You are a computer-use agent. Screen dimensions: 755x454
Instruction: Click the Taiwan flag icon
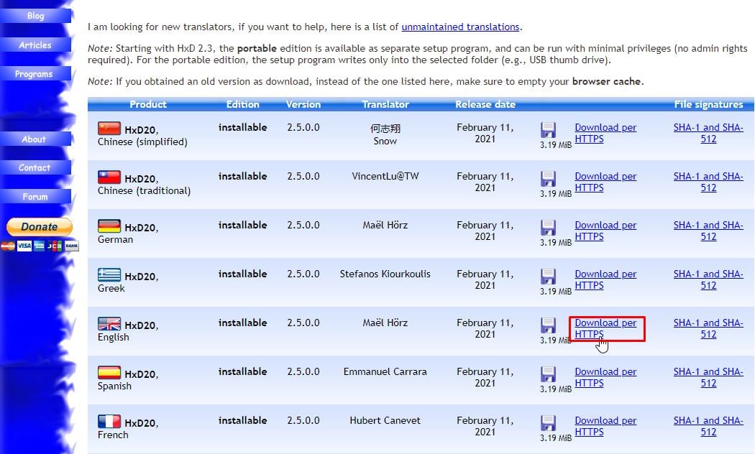tap(109, 177)
